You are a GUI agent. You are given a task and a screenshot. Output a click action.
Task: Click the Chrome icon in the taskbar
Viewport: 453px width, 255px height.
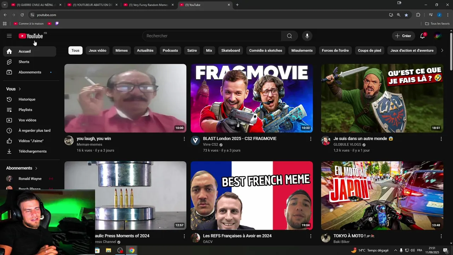pos(132,250)
